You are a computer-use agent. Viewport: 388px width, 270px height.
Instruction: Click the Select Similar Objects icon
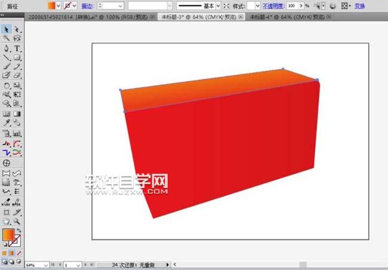click(x=319, y=6)
